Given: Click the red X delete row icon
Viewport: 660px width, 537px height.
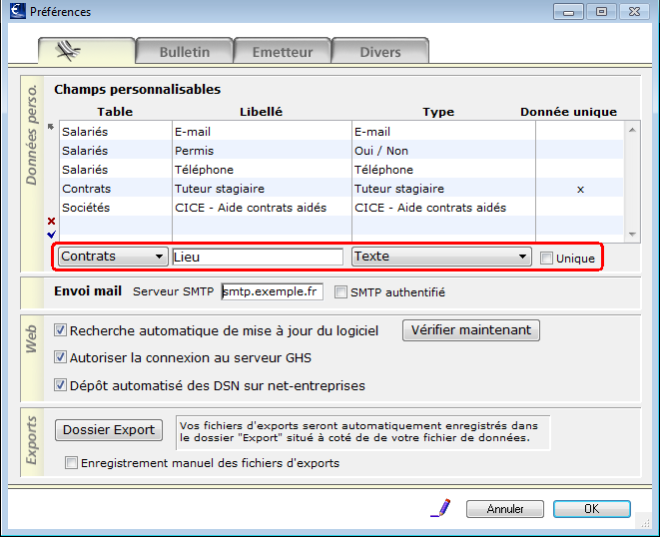Looking at the screenshot, I should [x=51, y=221].
